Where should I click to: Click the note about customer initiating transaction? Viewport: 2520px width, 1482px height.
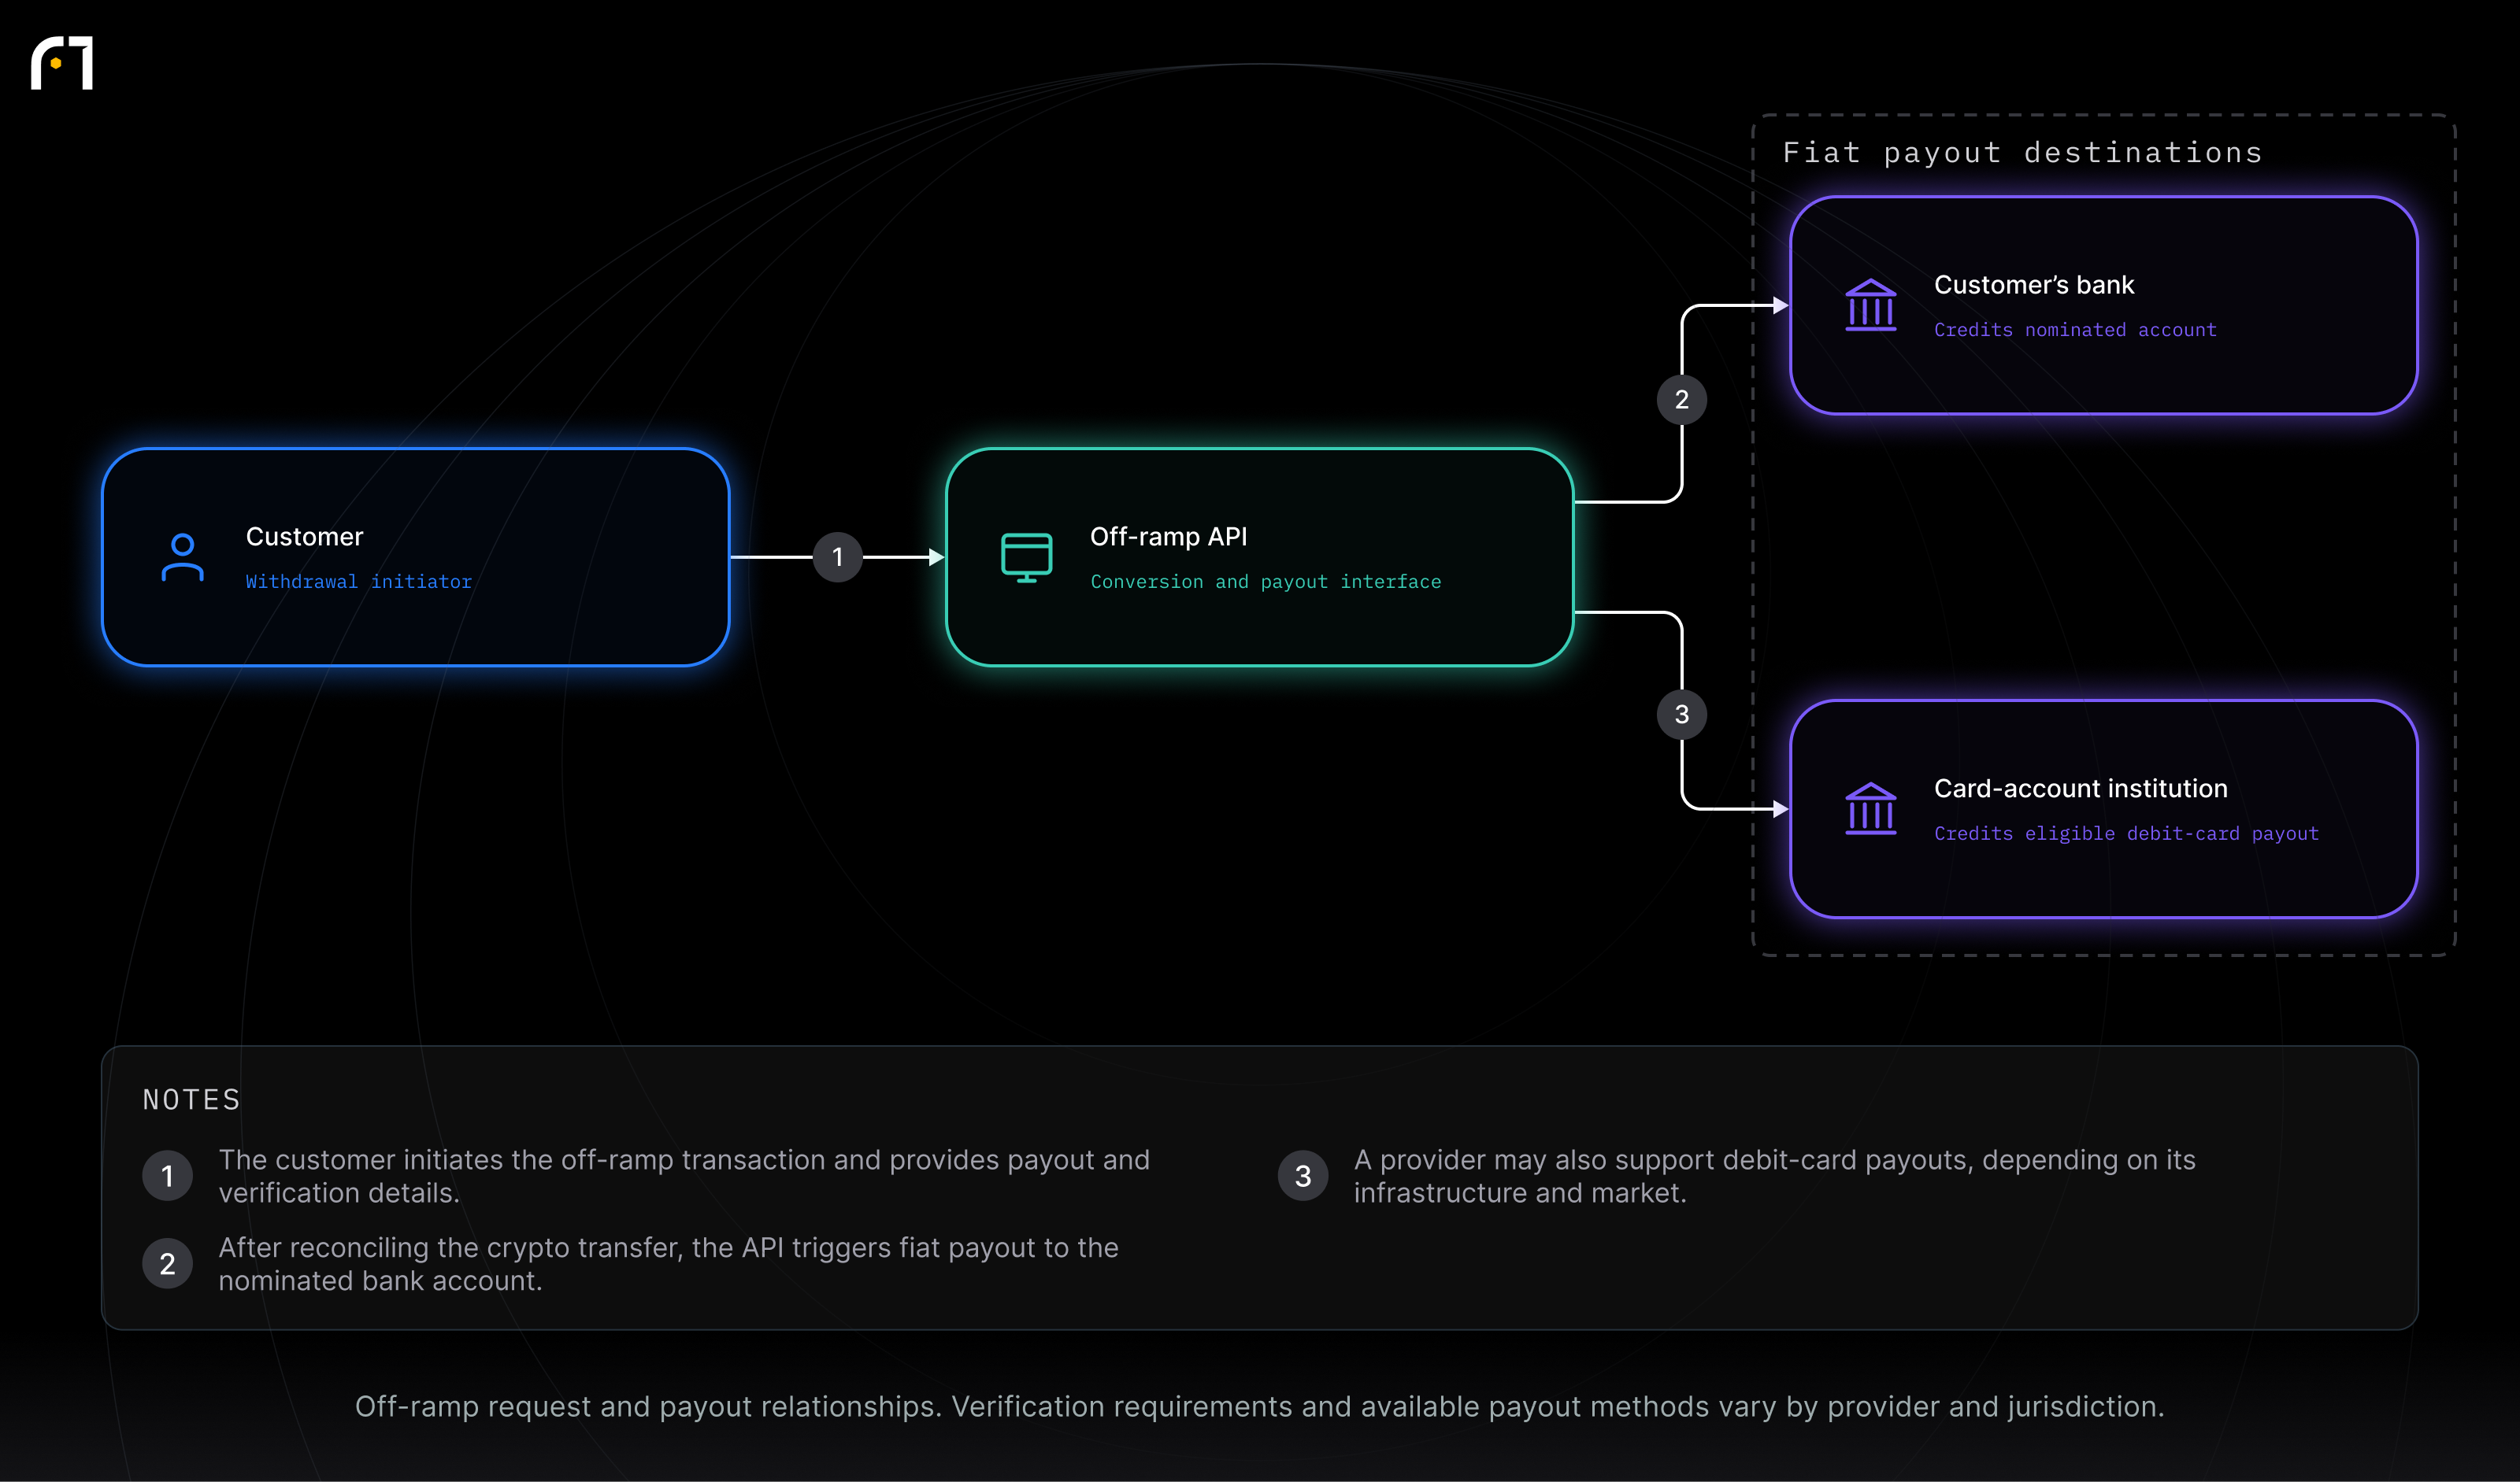coord(684,1175)
